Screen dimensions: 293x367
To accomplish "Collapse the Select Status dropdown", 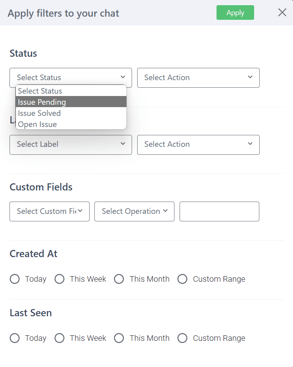I will click(71, 78).
